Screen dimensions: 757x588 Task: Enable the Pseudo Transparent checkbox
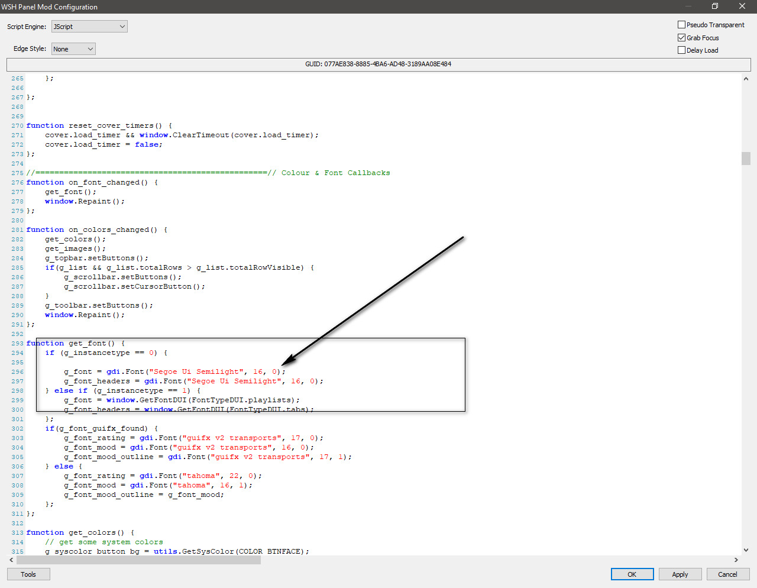(x=681, y=25)
